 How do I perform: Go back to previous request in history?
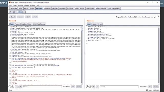point(27,17)
